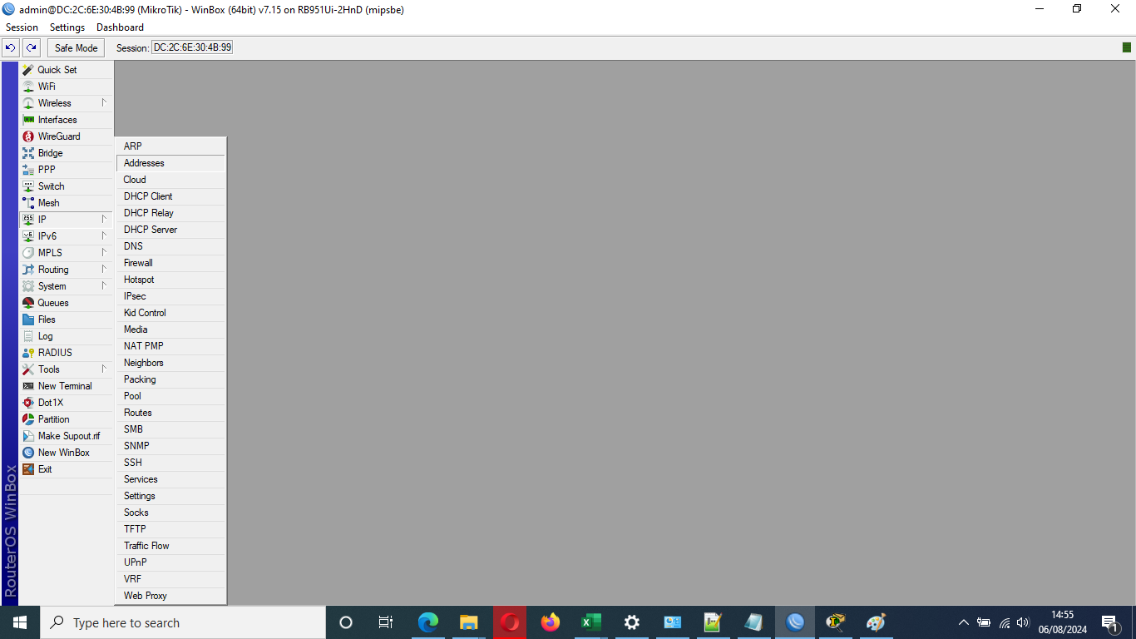Select Addresses in the IP submenu
Screen dimensions: 1136x639
point(170,163)
